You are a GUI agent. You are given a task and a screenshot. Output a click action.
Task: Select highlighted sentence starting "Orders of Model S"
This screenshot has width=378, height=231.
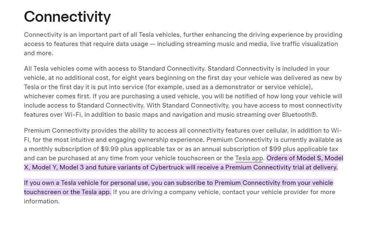coord(184,163)
